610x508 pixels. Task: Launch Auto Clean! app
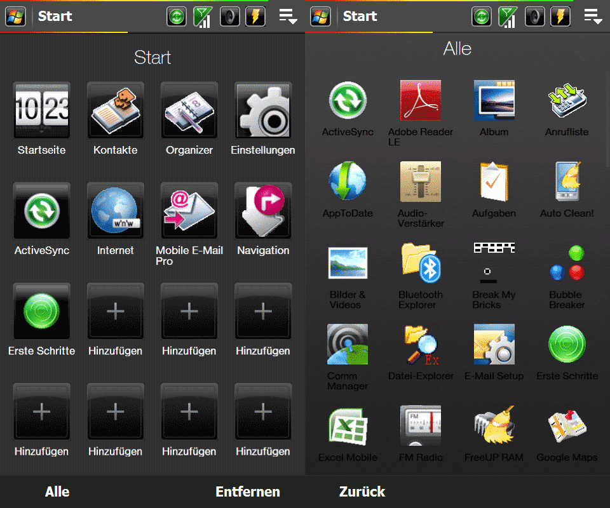tap(567, 182)
